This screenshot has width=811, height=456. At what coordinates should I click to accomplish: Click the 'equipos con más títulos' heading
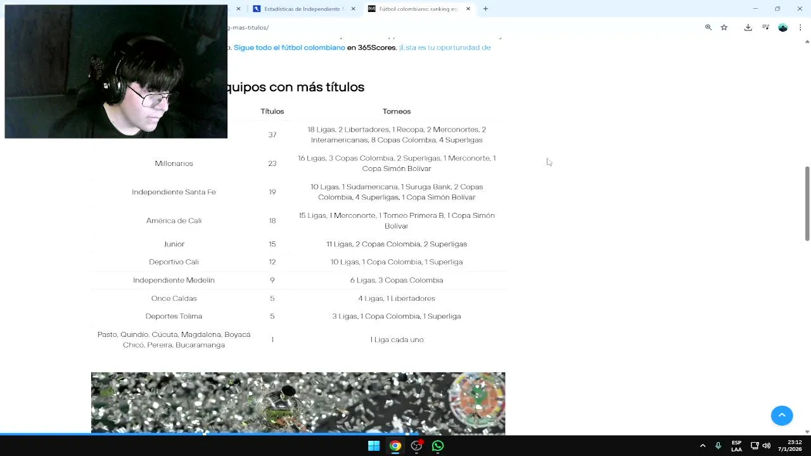coord(296,87)
